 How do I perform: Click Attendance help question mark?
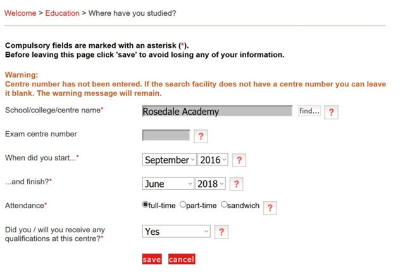[270, 208]
